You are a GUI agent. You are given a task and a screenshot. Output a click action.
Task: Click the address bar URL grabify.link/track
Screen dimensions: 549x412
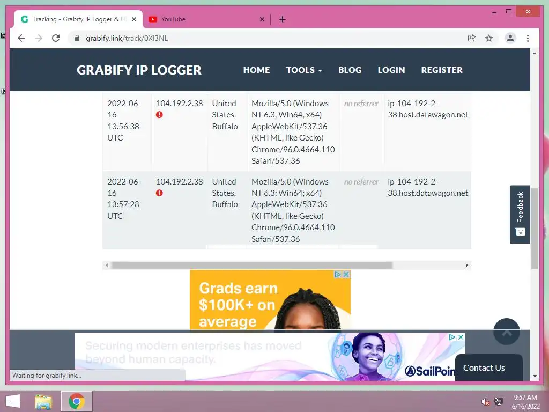tap(127, 38)
